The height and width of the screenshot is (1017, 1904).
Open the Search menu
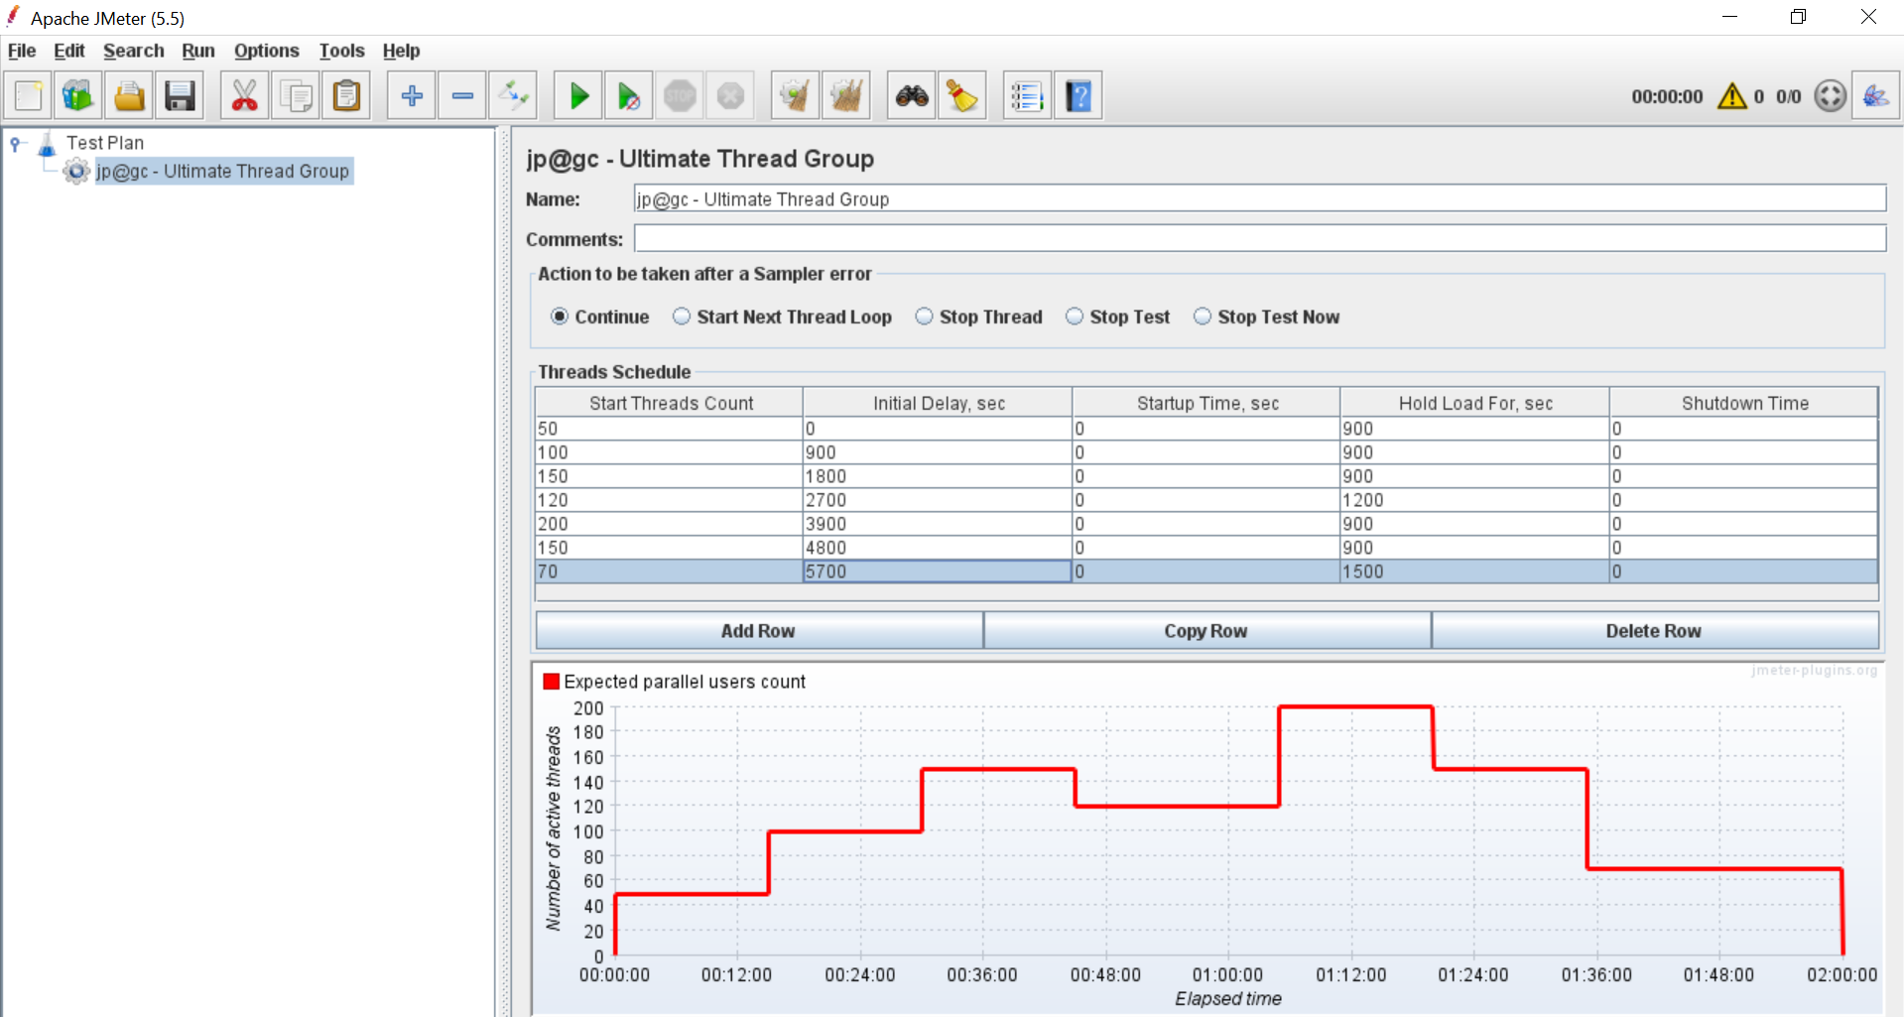pyautogui.click(x=134, y=51)
